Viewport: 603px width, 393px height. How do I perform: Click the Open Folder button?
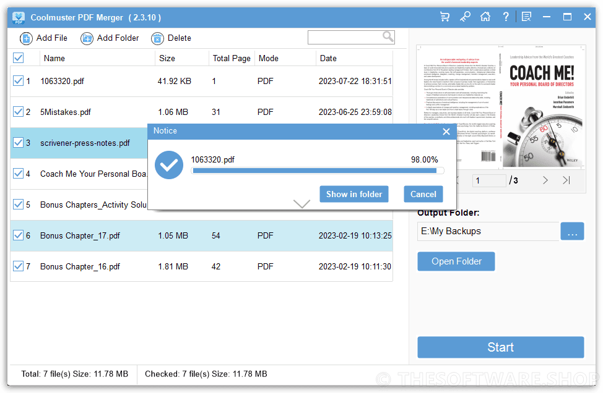456,261
